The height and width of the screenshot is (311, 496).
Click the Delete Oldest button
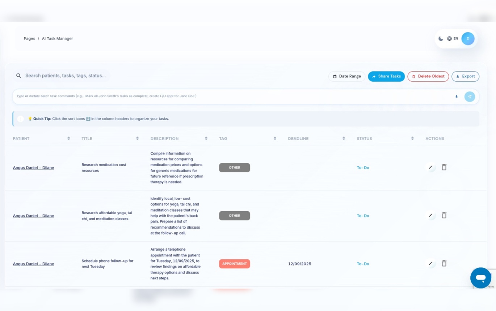click(x=428, y=76)
